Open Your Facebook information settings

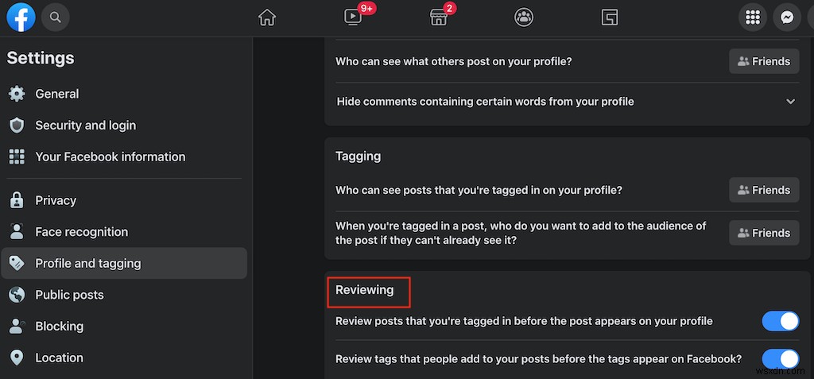tap(124, 157)
